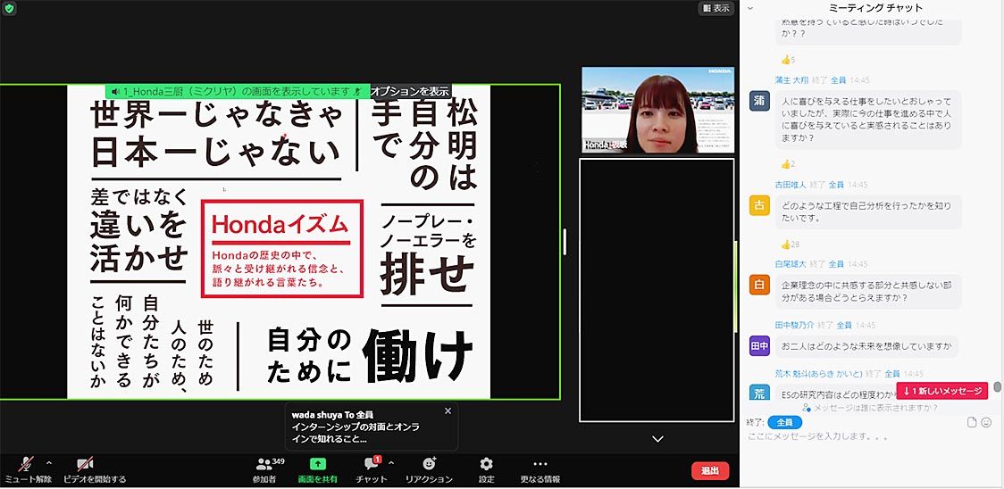Open the reactions smiley icon
The image size is (1004, 489).
click(x=429, y=464)
